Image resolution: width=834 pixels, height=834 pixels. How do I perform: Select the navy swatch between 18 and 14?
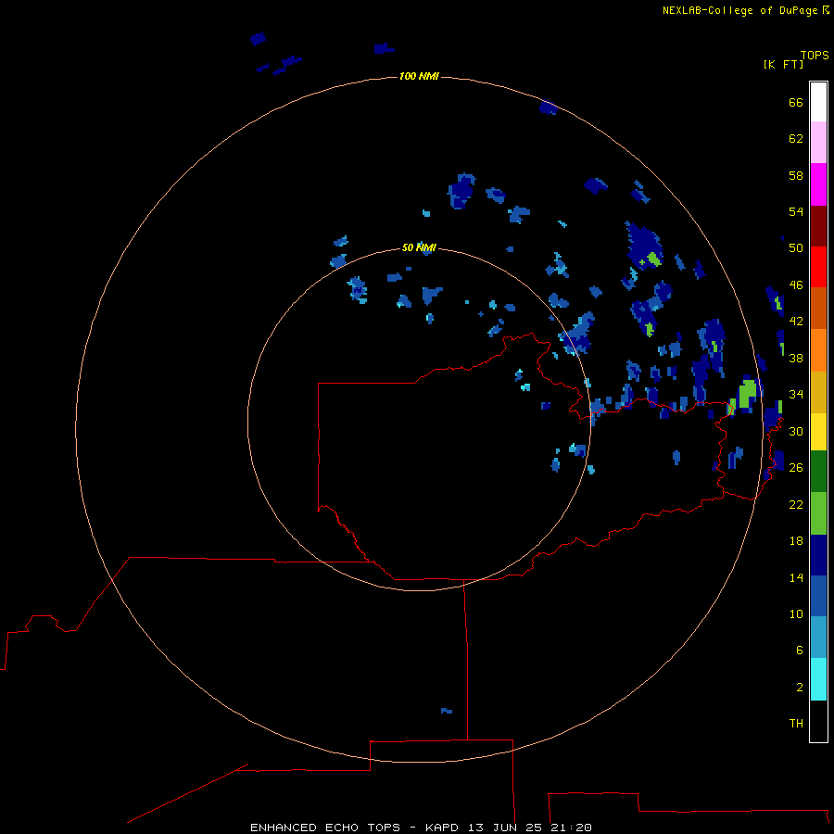pos(818,555)
